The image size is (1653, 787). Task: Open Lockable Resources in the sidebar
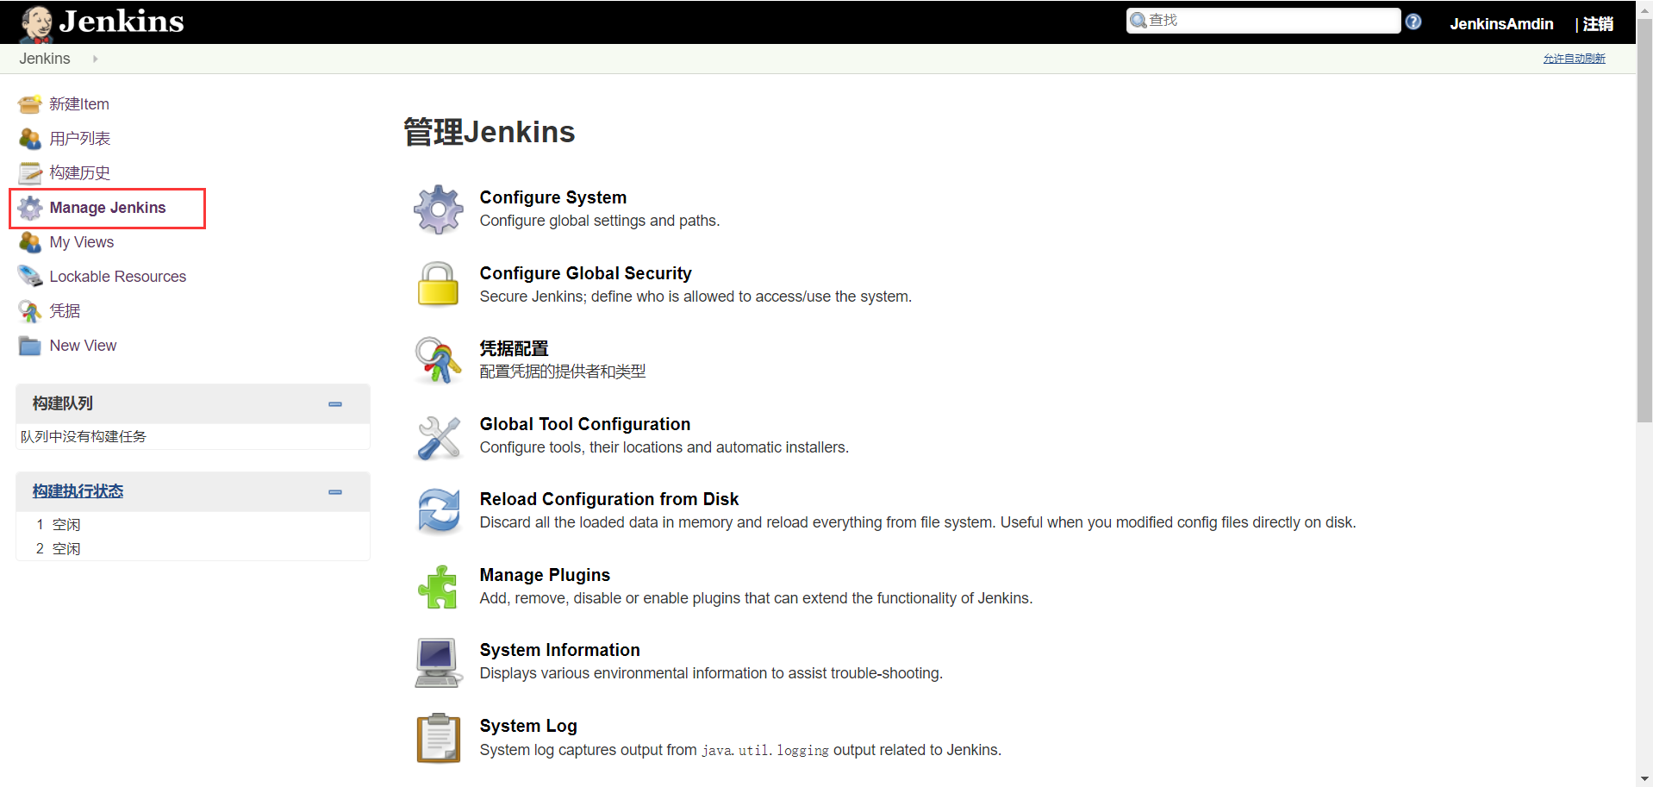117,277
